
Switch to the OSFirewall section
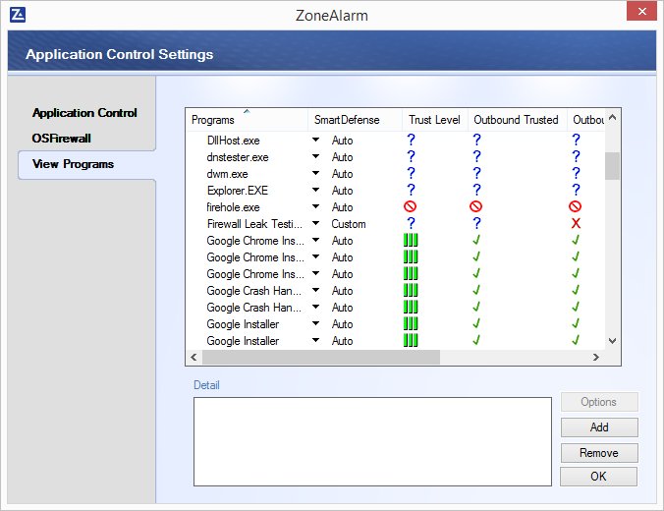62,139
